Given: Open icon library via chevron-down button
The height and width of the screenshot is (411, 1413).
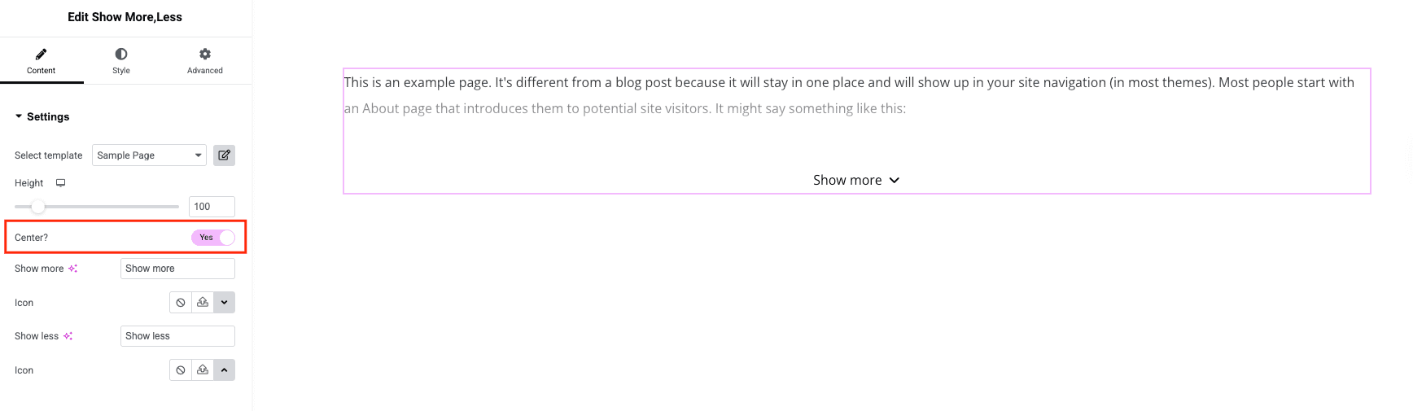Looking at the screenshot, I should coord(225,303).
